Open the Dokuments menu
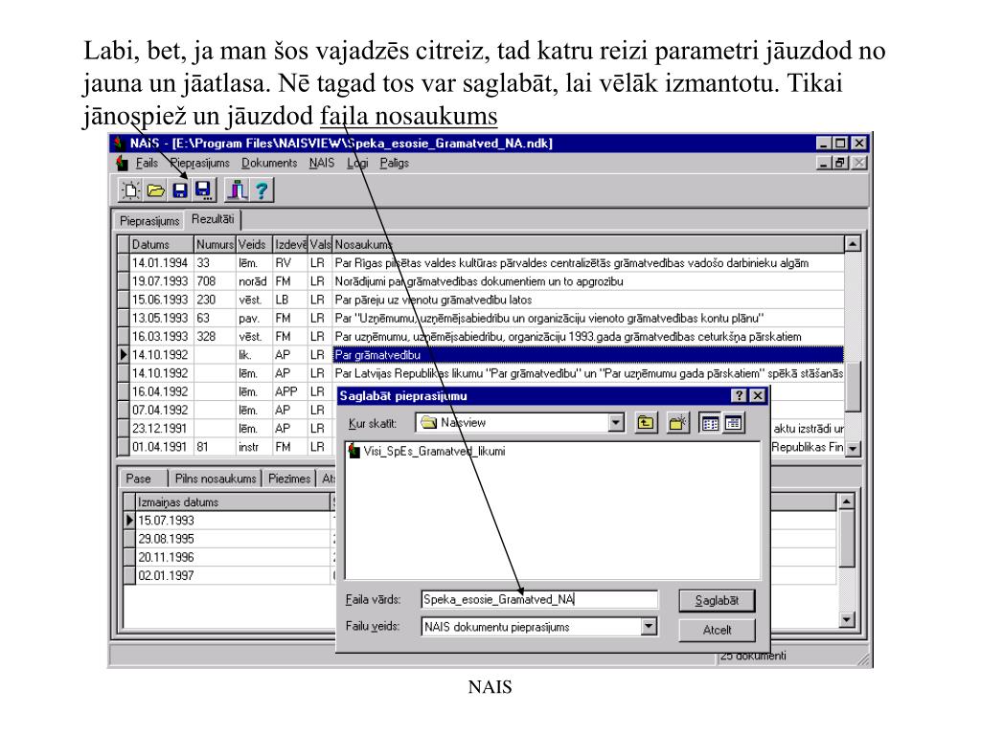Screen dimensions: 981x735 (269, 163)
